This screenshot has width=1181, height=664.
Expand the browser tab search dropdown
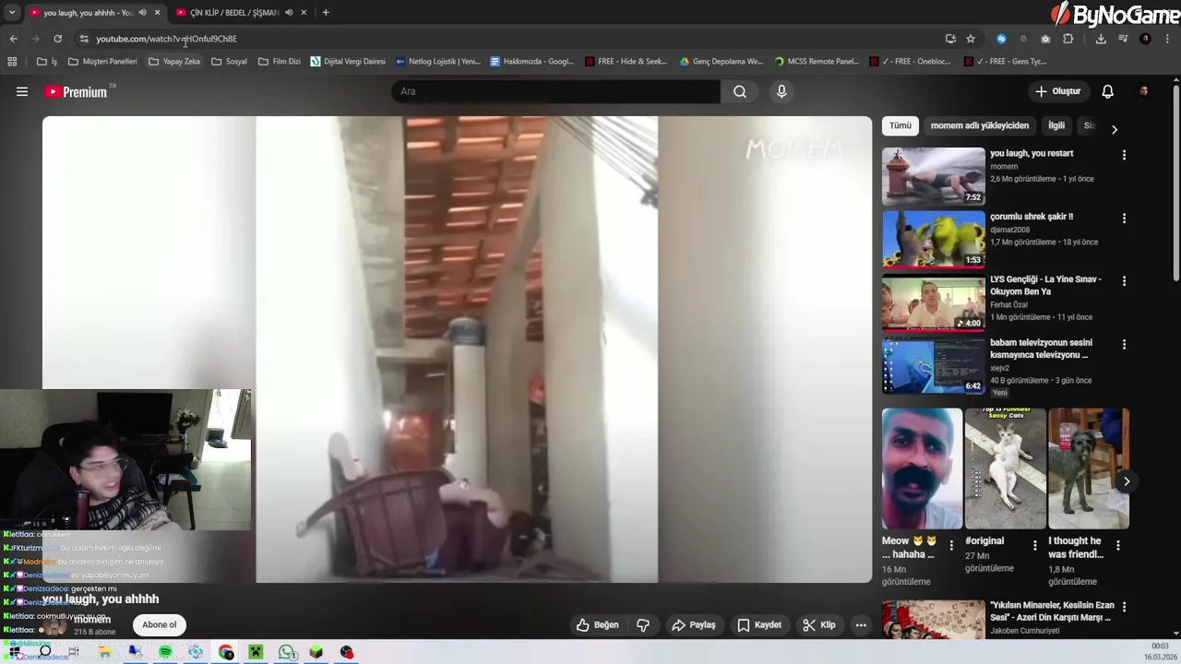tap(12, 13)
